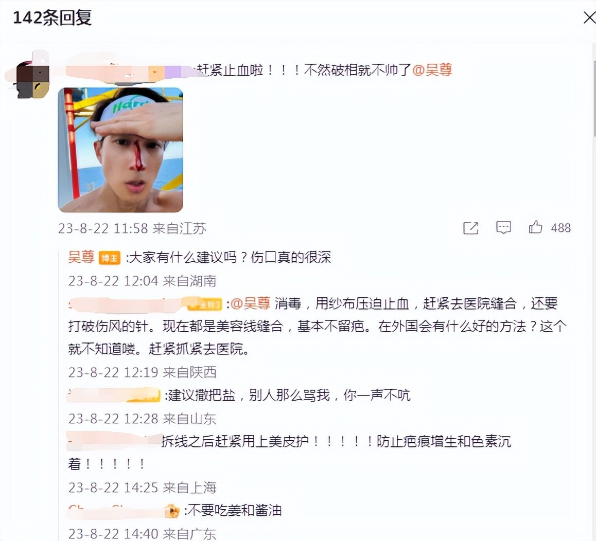The width and height of the screenshot is (596, 541).
Task: Click the 142条回复 header title
Action: point(52,18)
